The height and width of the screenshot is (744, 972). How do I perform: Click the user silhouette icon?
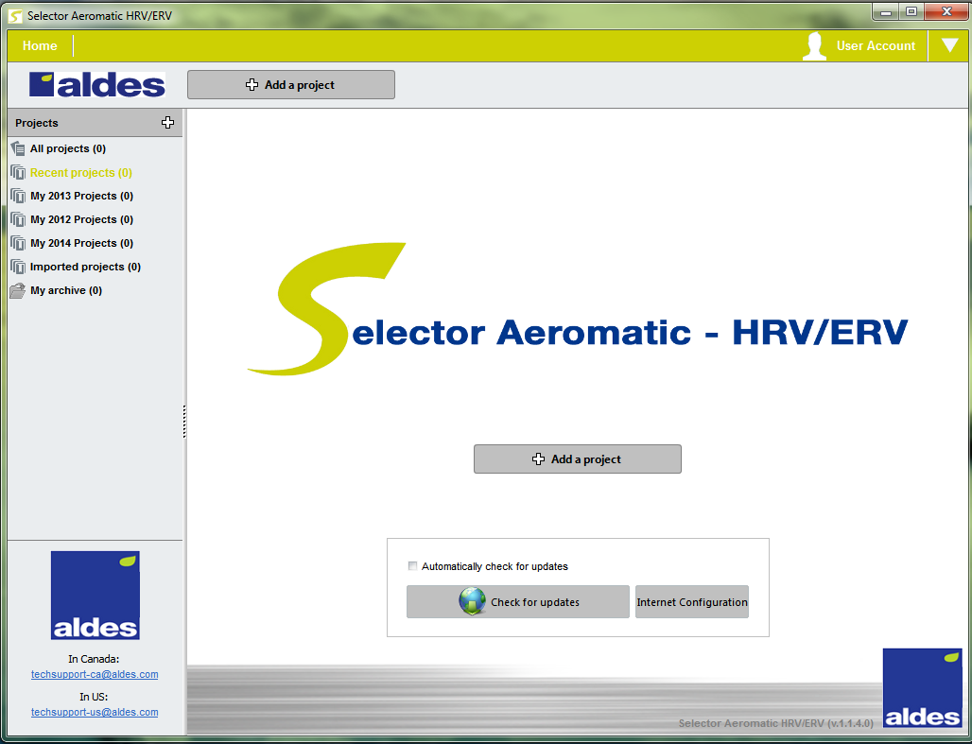point(814,46)
